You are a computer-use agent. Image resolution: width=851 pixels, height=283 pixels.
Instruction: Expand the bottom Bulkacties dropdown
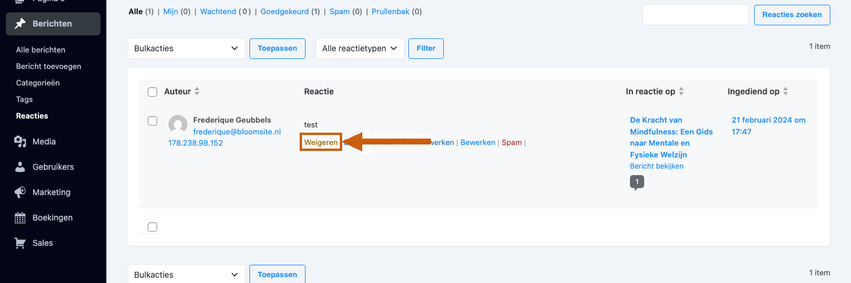pyautogui.click(x=187, y=275)
